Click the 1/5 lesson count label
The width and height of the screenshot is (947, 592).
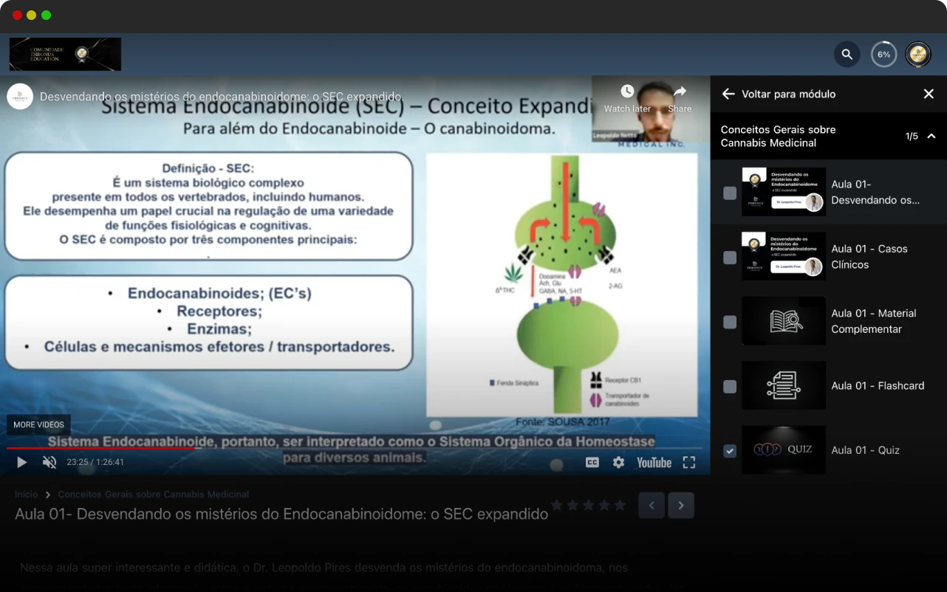pyautogui.click(x=912, y=136)
